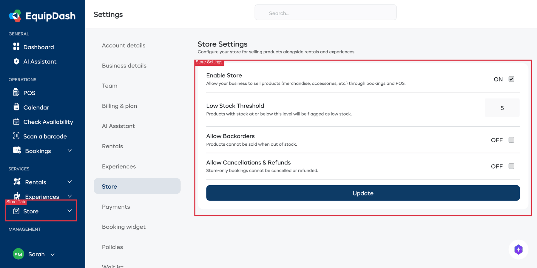
Task: Open Billing & plan settings section
Action: pyautogui.click(x=119, y=106)
